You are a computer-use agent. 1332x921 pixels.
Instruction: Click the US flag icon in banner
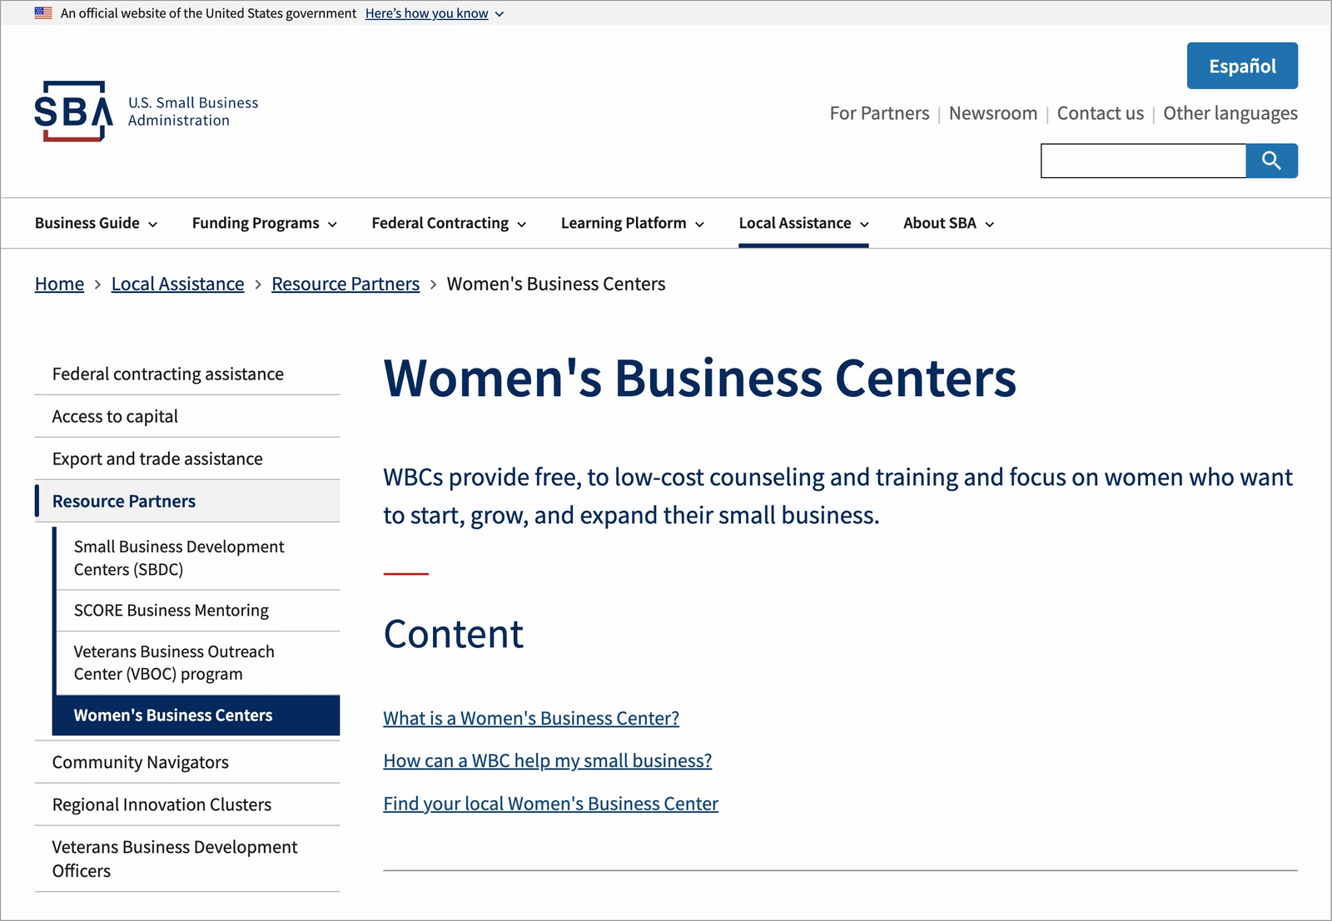pyautogui.click(x=43, y=13)
